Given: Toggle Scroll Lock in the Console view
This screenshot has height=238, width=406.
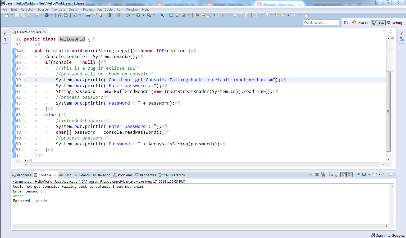Looking at the screenshot, I should pyautogui.click(x=337, y=174).
